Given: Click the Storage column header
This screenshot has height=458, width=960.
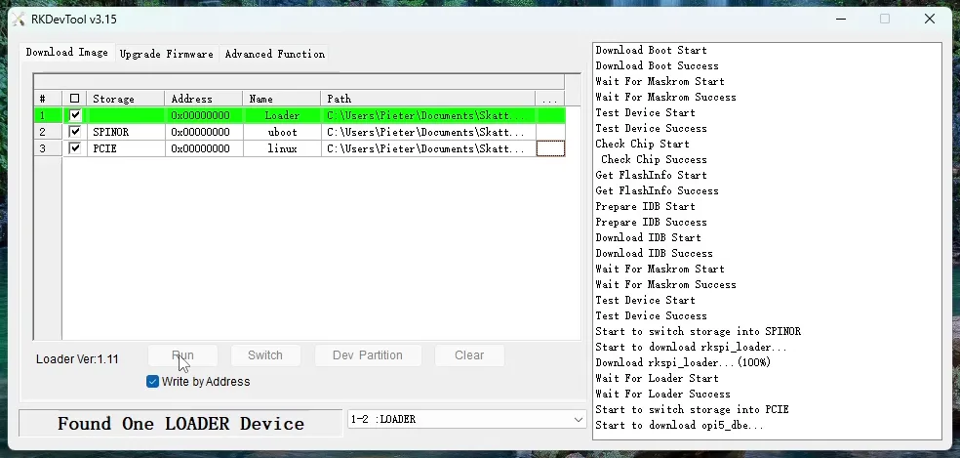Looking at the screenshot, I should (x=125, y=99).
